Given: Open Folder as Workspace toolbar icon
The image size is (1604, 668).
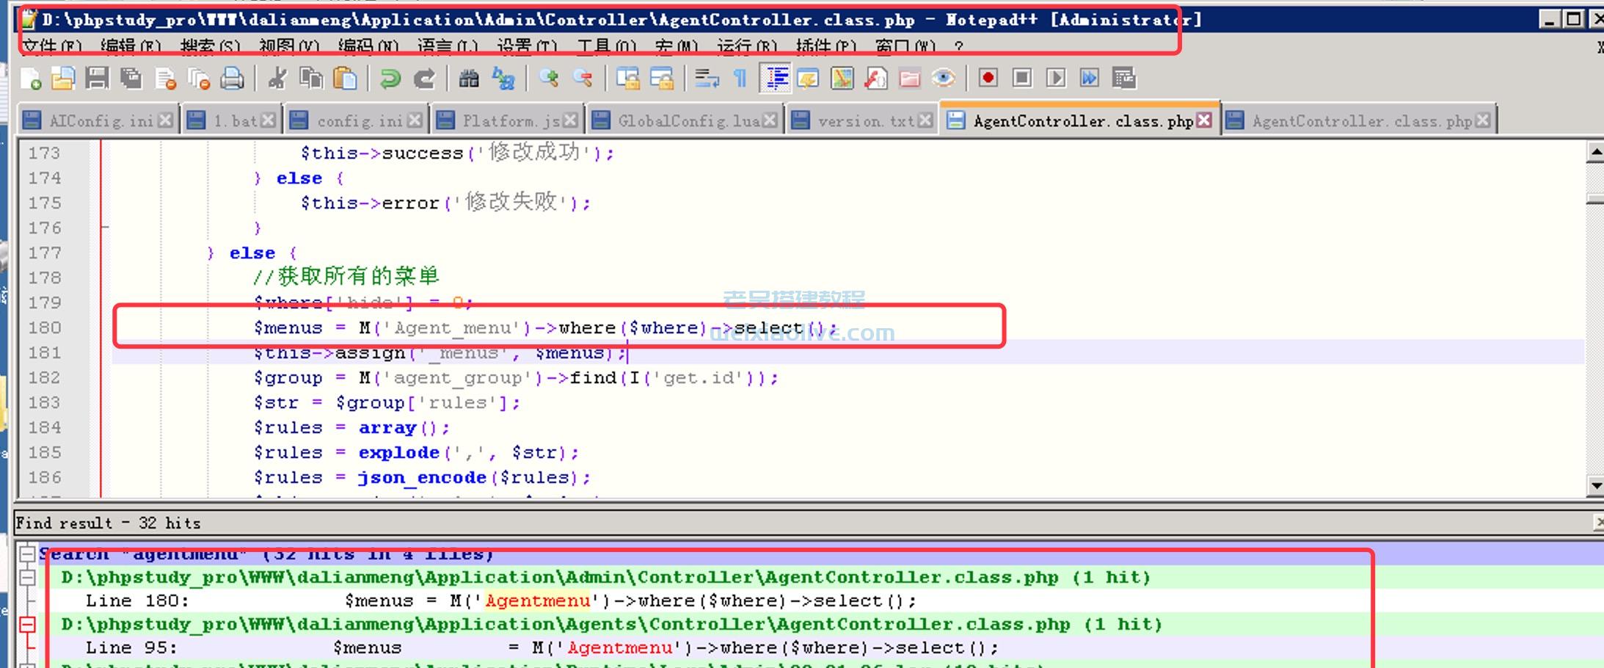Looking at the screenshot, I should tap(910, 78).
